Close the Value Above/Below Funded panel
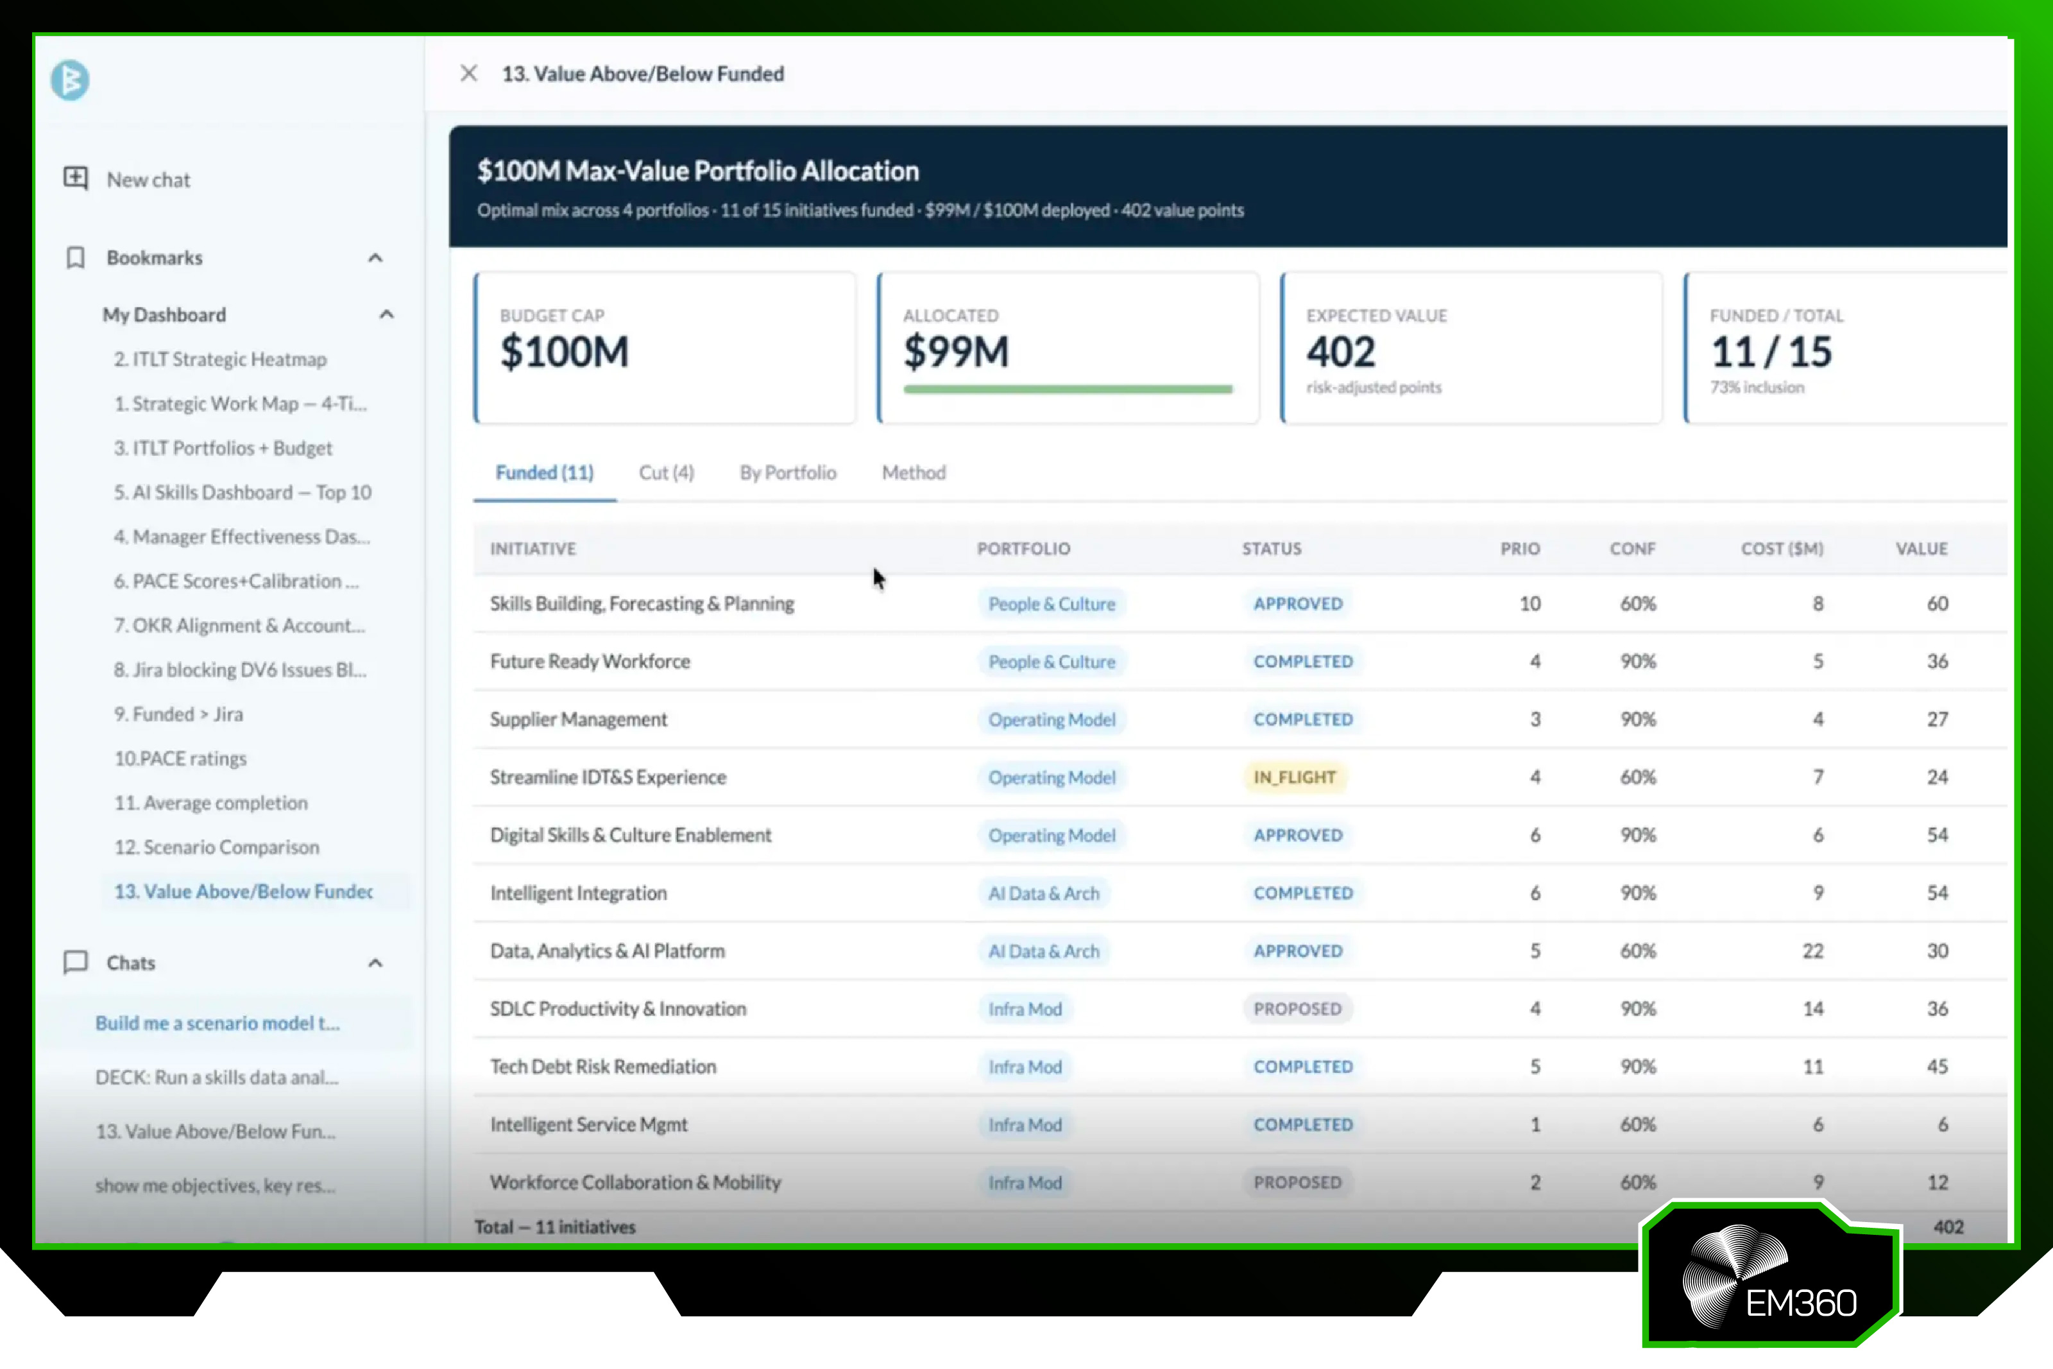The height and width of the screenshot is (1369, 2053). point(468,73)
